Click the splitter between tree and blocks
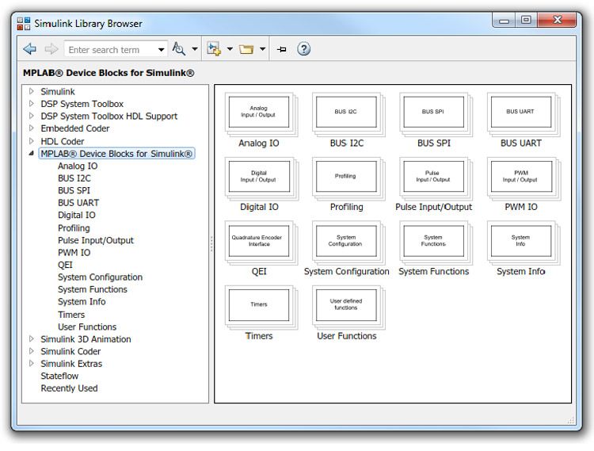This screenshot has height=451, width=594. click(x=211, y=244)
